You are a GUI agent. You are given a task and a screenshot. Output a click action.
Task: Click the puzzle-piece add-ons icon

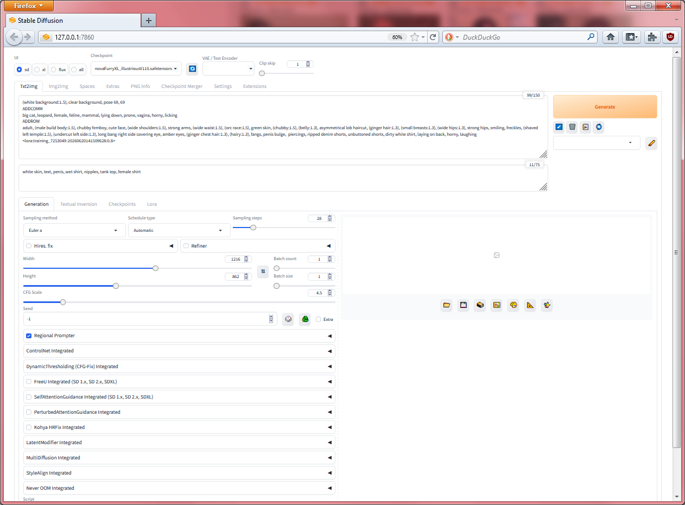coord(652,37)
